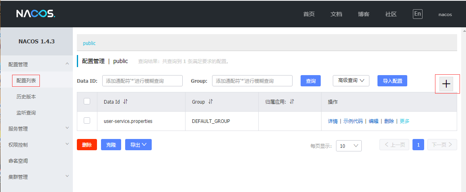Click the 下一页 pagination button
This screenshot has height=192, width=466.
[442, 145]
